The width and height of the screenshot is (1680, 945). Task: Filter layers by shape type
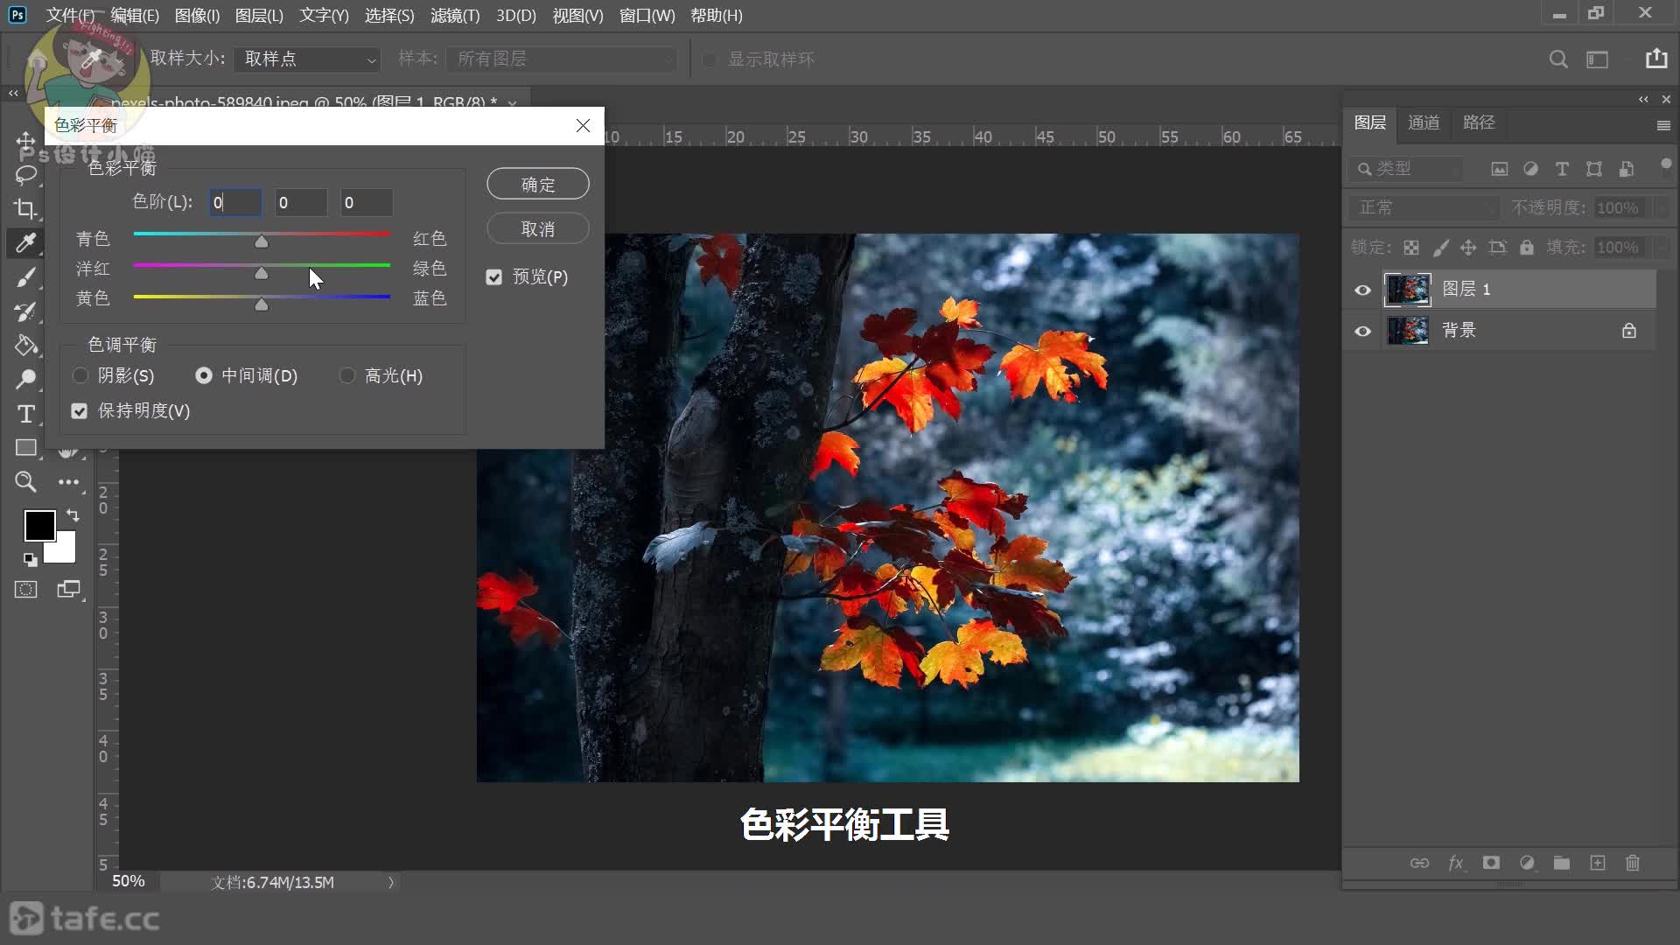pyautogui.click(x=1594, y=169)
